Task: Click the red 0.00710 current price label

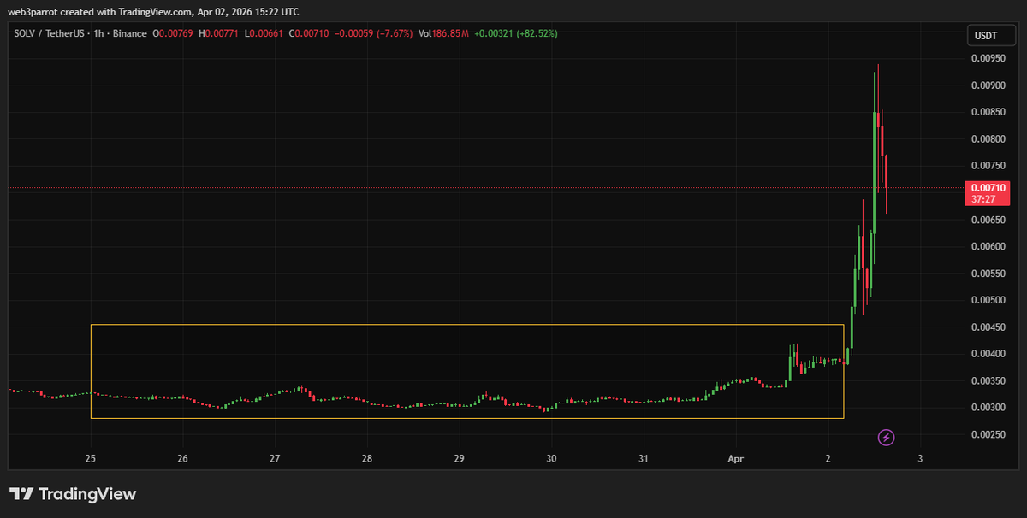Action: 987,192
